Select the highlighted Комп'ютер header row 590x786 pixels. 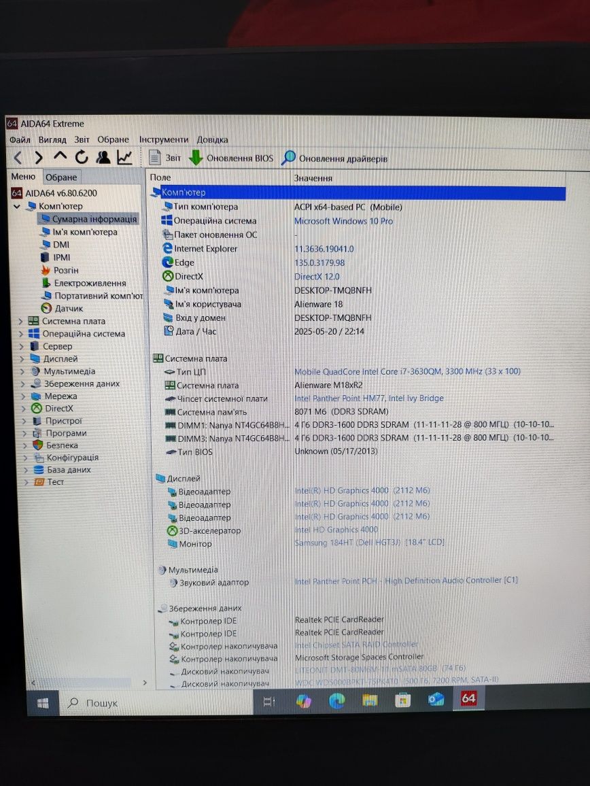(x=358, y=192)
